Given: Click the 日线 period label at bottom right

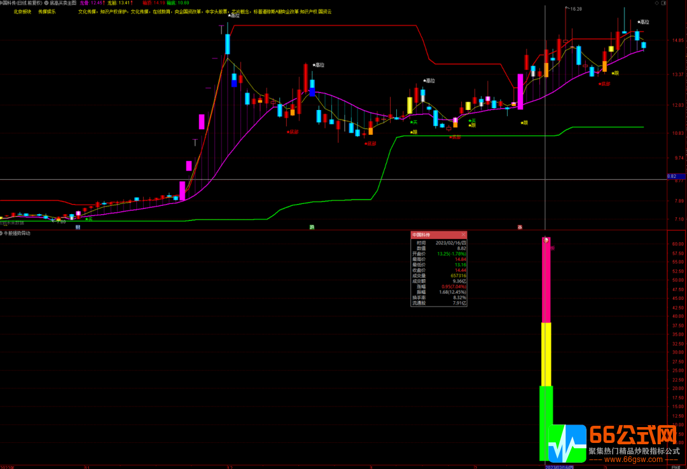Looking at the screenshot, I should tap(676, 467).
